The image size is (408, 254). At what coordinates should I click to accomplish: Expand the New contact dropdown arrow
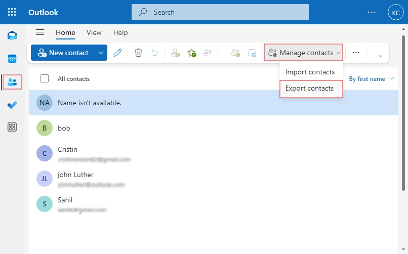pyautogui.click(x=101, y=53)
